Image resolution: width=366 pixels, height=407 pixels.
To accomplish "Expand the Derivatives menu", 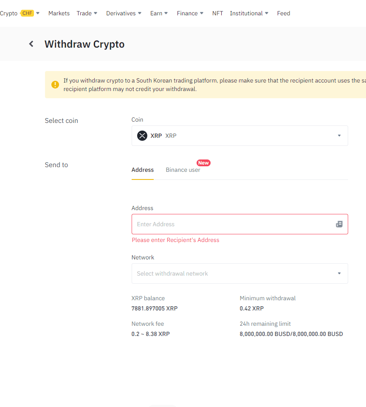I will point(124,13).
